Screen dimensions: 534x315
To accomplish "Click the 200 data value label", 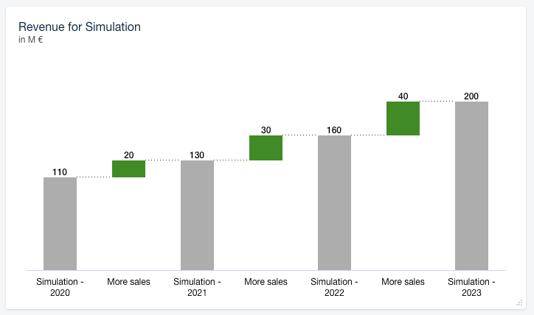I will [471, 96].
